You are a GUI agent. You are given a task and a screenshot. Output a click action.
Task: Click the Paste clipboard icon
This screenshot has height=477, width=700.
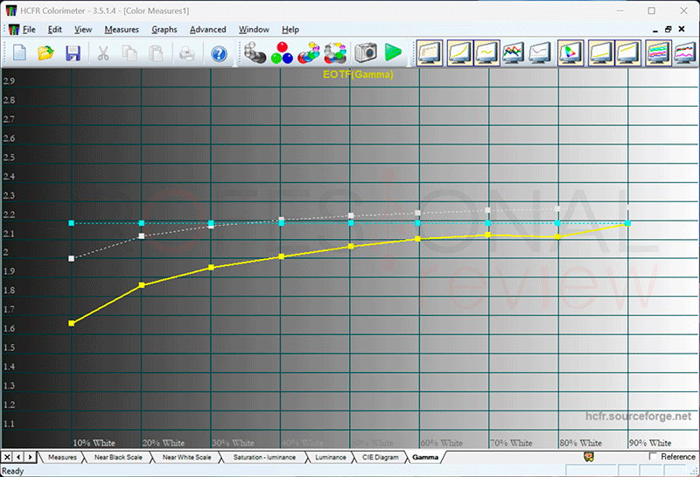[x=156, y=53]
